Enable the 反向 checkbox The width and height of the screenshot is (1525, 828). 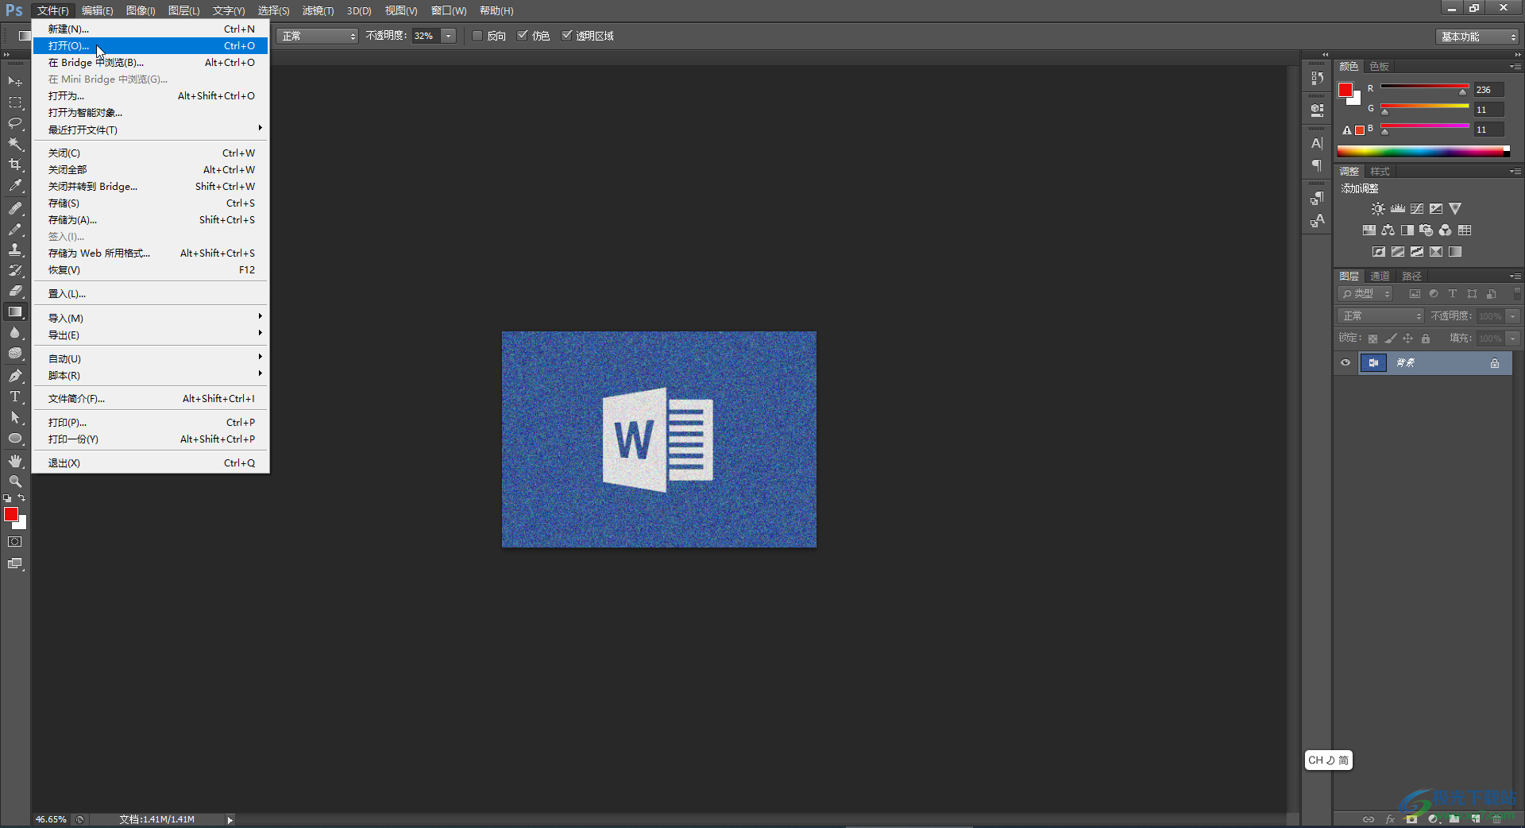click(x=477, y=36)
